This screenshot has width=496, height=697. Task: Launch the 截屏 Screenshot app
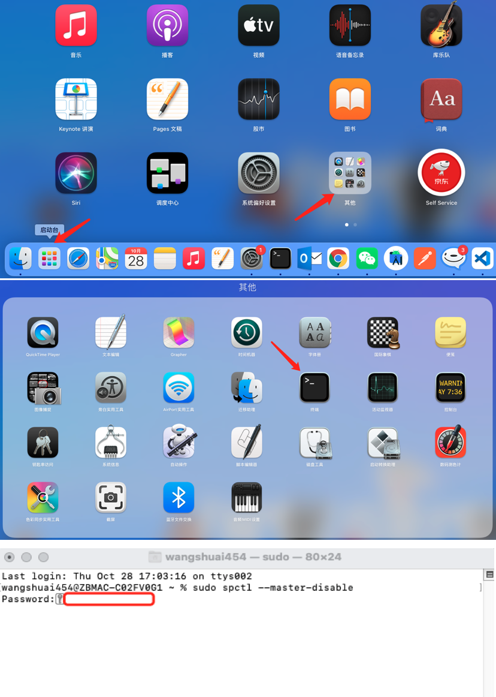click(x=111, y=498)
